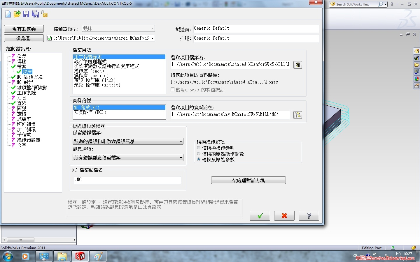Image resolution: width=420 pixels, height=262 pixels.
Task: Open Windows Explorer from the taskbar
Action: tap(62, 256)
